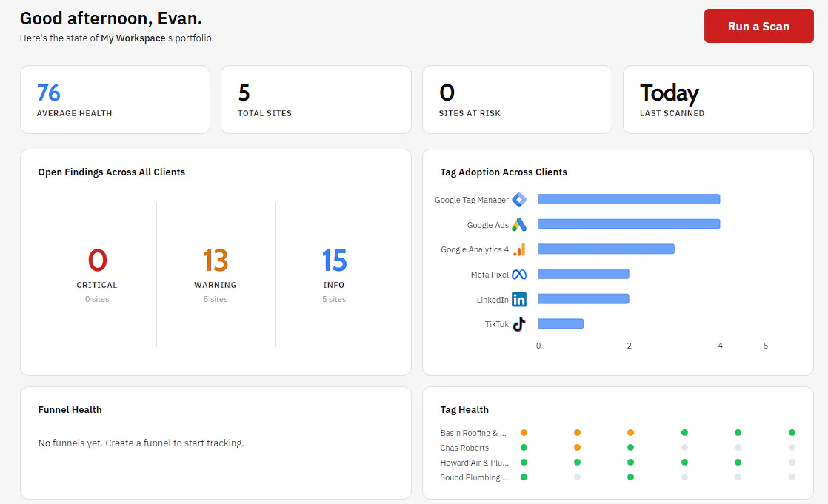This screenshot has width=828, height=504.
Task: Click the 'No funnels yet' message
Action: 141,443
